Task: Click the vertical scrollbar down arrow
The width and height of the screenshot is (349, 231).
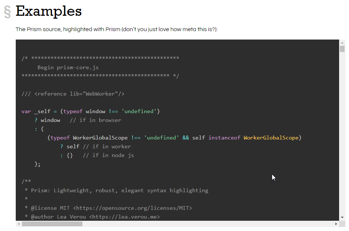Action: point(342,217)
